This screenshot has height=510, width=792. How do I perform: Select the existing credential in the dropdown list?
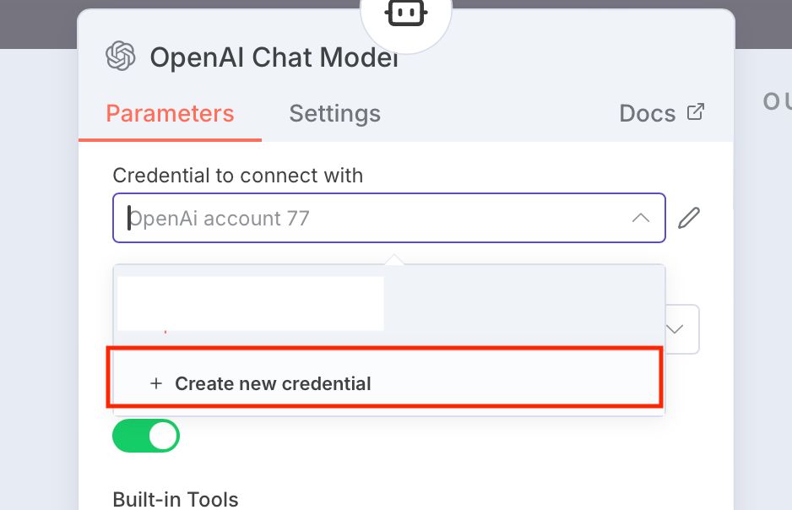point(251,303)
